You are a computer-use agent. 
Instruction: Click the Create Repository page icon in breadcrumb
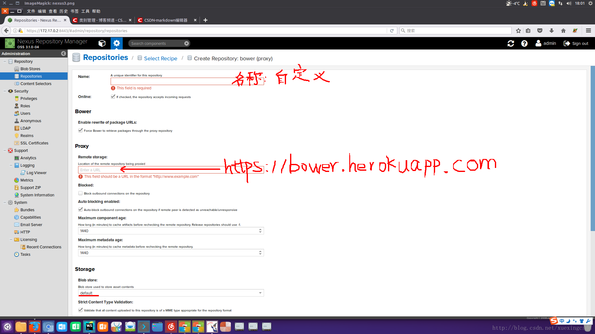[x=190, y=58]
